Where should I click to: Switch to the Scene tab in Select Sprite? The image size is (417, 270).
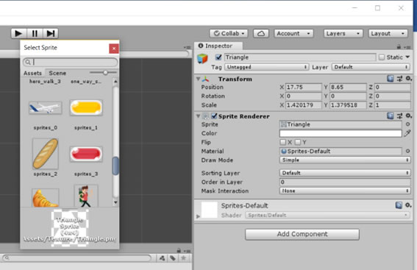click(x=57, y=73)
